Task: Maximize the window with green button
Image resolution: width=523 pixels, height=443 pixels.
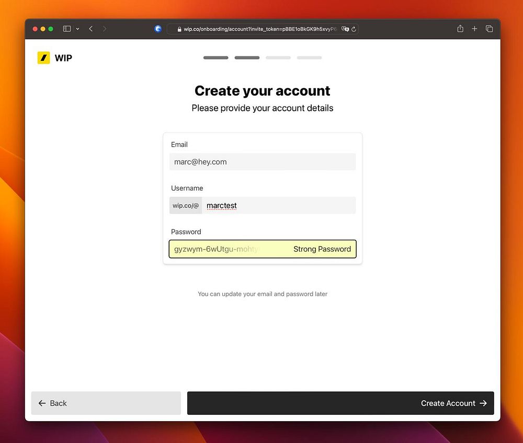Action: pyautogui.click(x=51, y=29)
